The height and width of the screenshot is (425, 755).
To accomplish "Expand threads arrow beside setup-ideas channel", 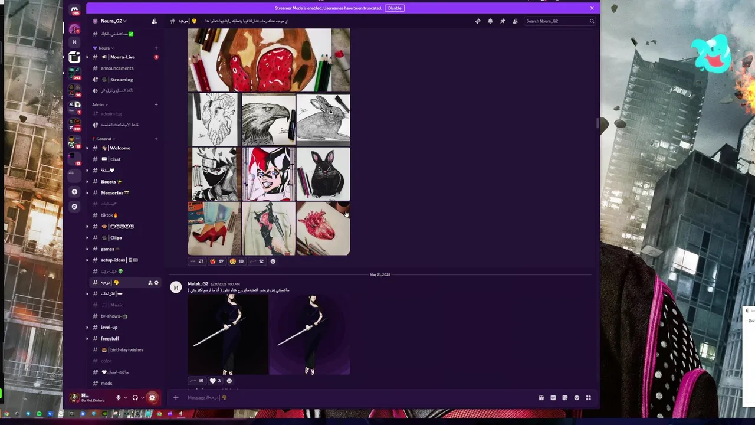I will point(87,260).
